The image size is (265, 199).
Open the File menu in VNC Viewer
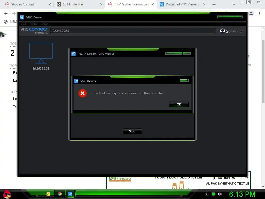coord(24,24)
